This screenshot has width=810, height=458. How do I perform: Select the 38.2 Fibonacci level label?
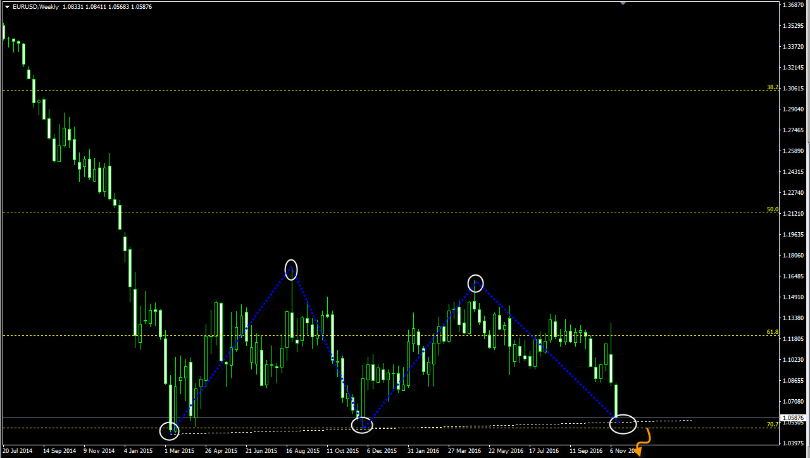point(772,87)
